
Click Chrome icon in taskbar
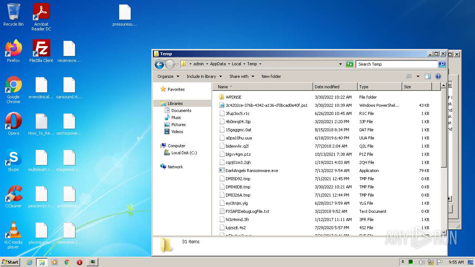point(67,262)
